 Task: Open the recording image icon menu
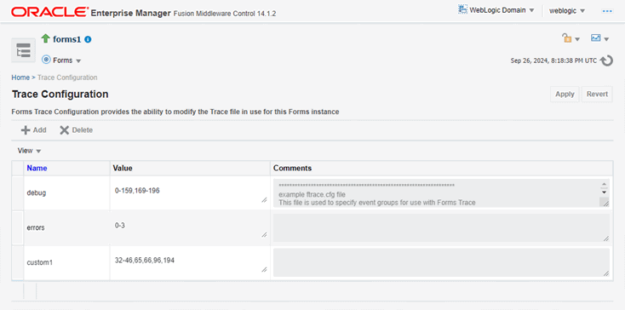pyautogui.click(x=600, y=38)
